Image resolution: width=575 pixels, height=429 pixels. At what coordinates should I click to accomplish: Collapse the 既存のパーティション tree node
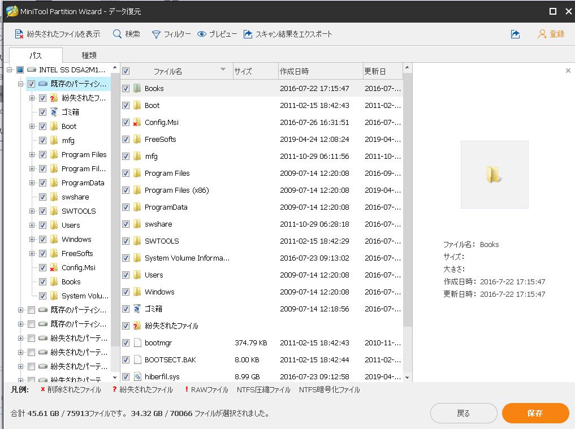tap(20, 84)
